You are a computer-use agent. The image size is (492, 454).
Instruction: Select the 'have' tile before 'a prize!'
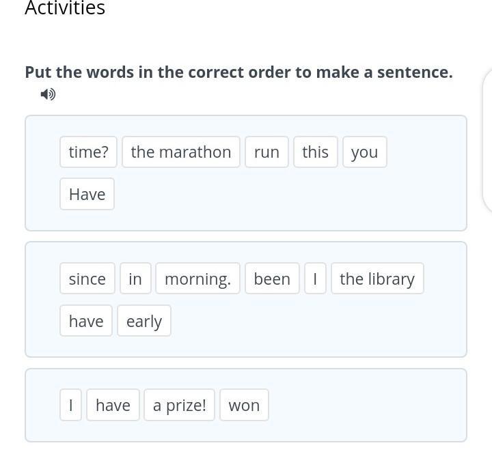point(113,406)
